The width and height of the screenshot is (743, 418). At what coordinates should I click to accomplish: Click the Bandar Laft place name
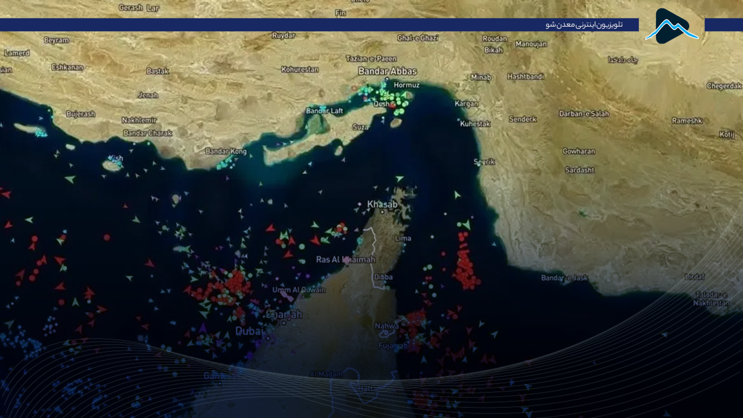pos(324,111)
